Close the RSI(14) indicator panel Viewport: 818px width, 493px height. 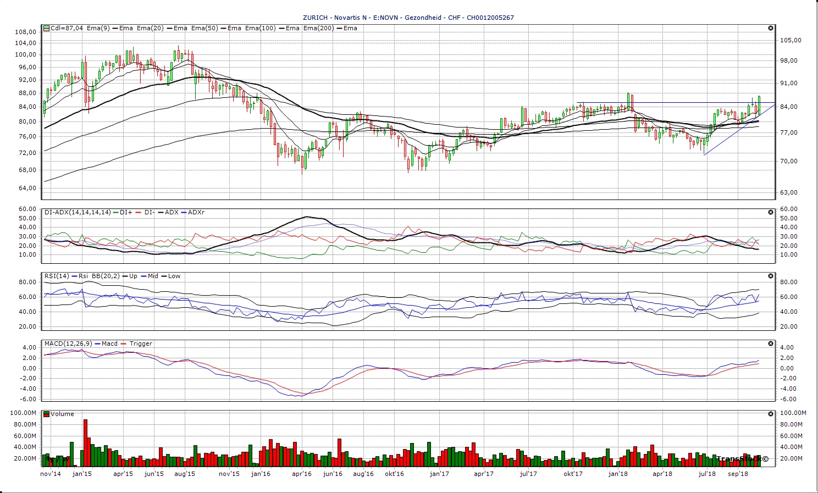771,276
